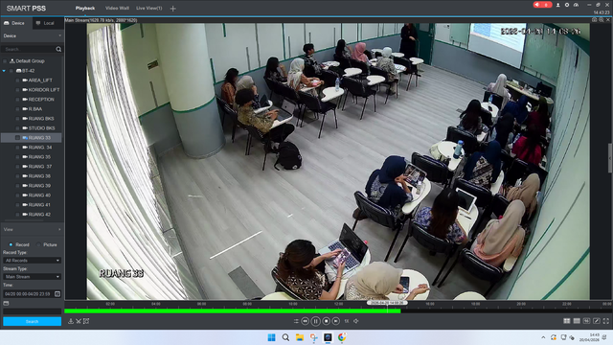Open the Record Type dropdown
The image size is (613, 345).
point(32,261)
